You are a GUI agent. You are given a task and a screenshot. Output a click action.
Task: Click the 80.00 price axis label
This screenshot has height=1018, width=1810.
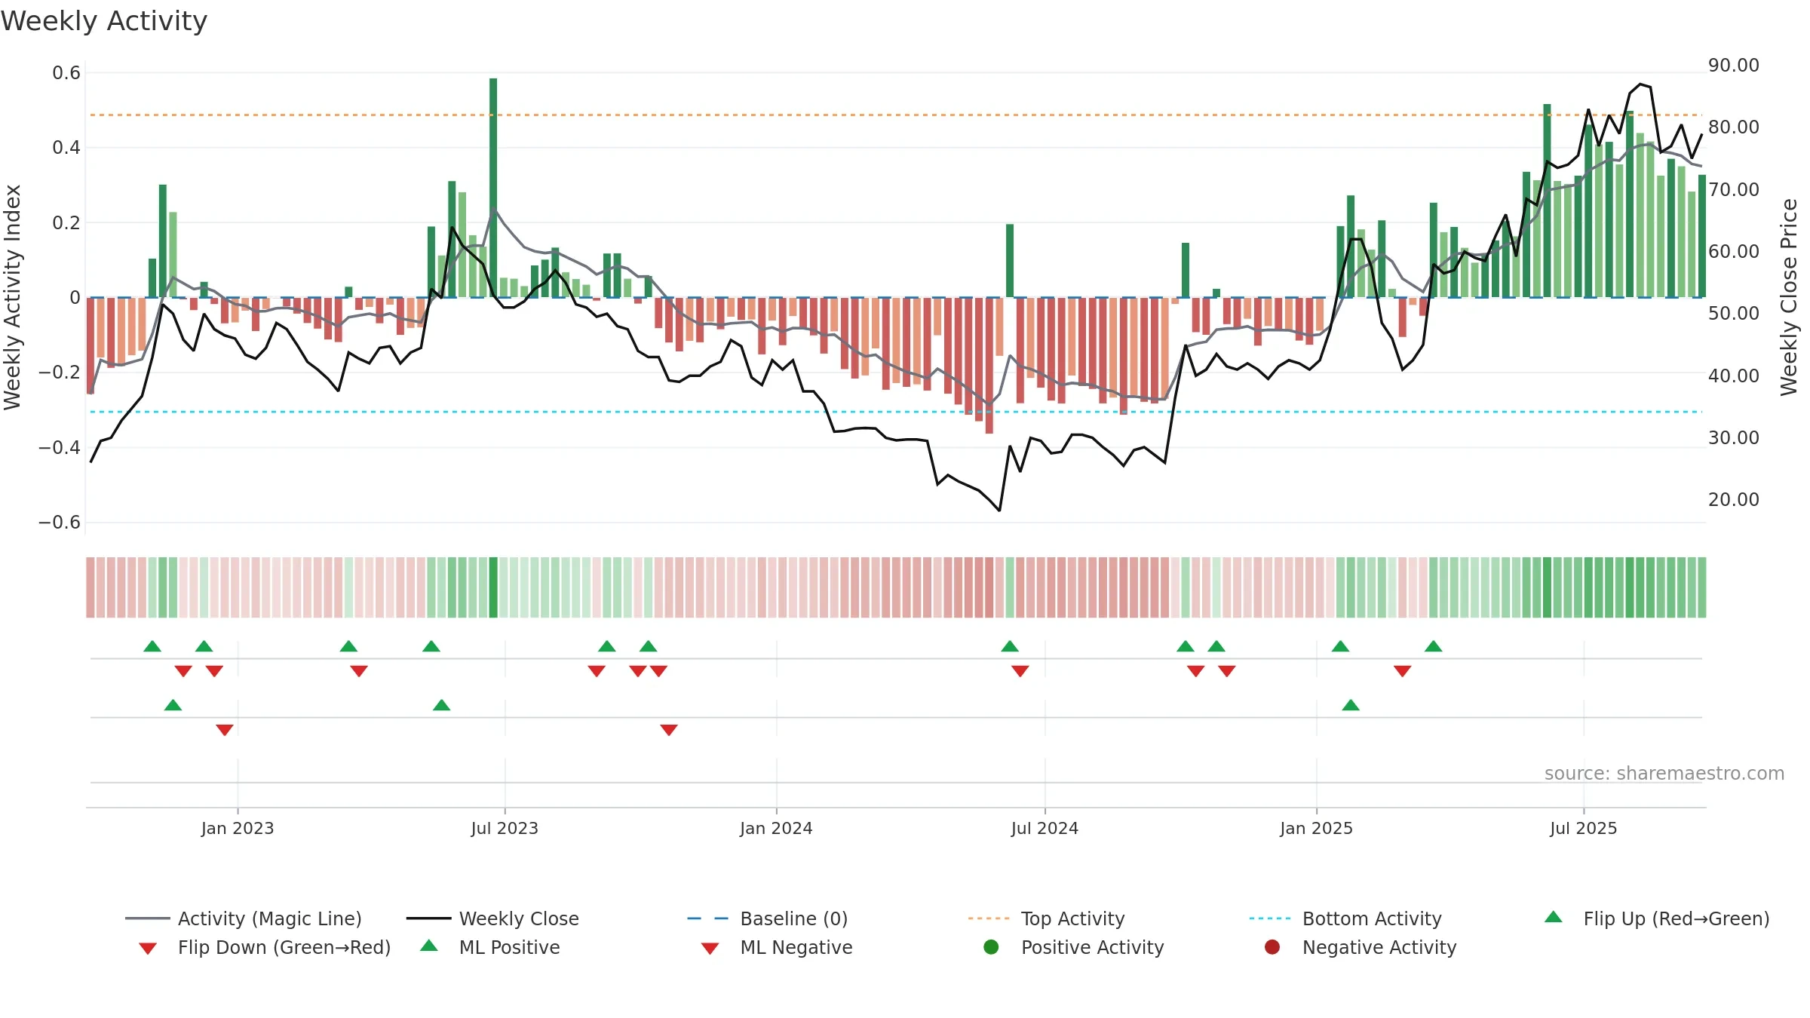click(x=1734, y=127)
